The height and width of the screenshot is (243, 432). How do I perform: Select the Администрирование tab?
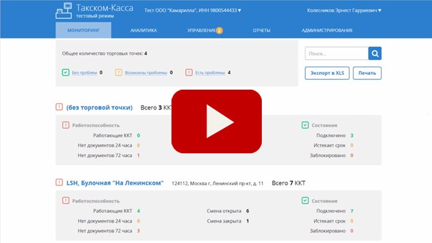(x=327, y=30)
